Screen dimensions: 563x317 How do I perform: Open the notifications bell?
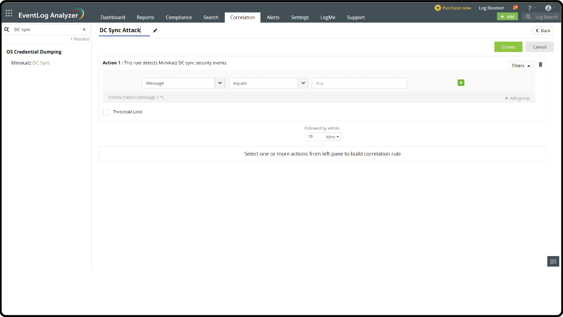[x=515, y=8]
